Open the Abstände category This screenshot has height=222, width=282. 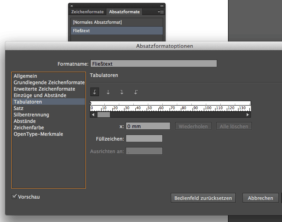48,121
